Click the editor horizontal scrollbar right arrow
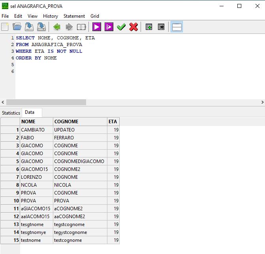 tap(262, 102)
